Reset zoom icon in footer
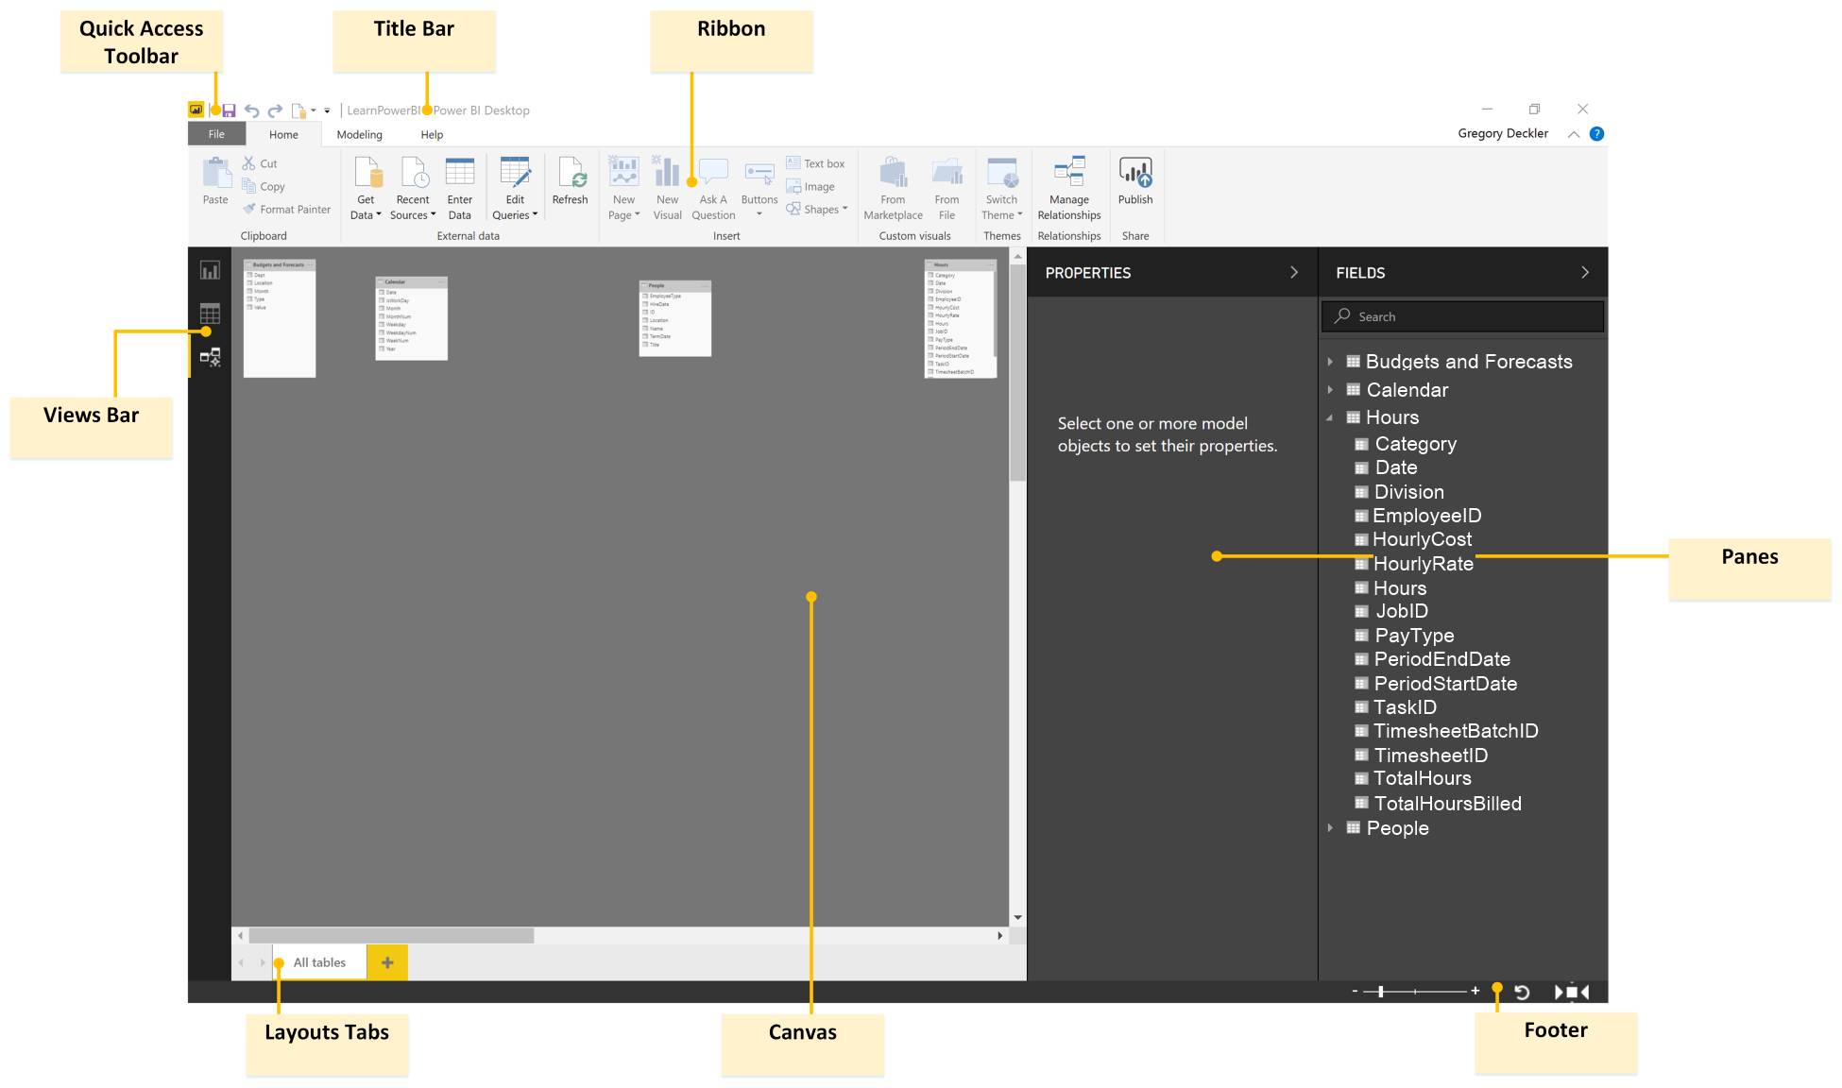 1522,992
